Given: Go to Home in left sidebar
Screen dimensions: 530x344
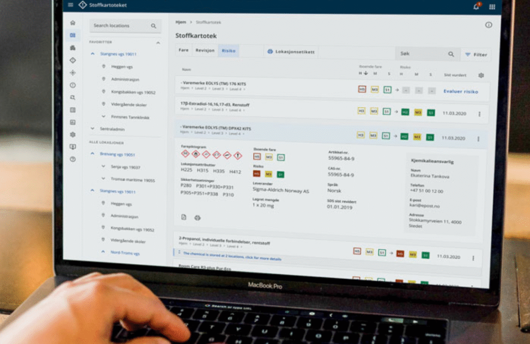Looking at the screenshot, I should pyautogui.click(x=72, y=23).
